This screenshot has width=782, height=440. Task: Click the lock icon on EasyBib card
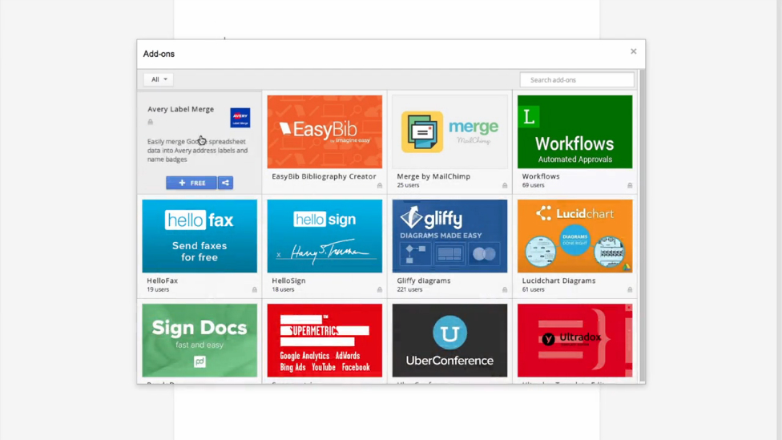[x=380, y=186]
